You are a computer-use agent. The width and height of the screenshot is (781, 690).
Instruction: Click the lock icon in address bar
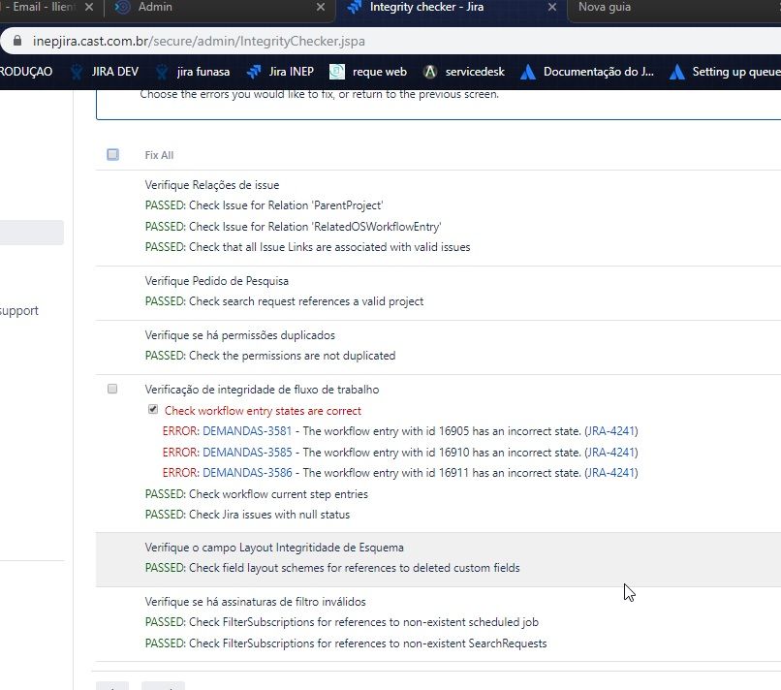17,41
